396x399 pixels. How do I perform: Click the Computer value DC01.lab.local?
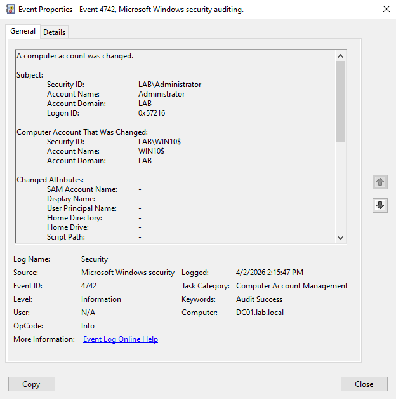[261, 313]
